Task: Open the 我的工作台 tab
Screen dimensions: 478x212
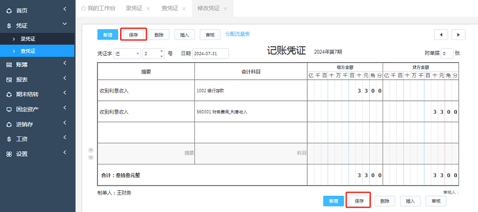Action: pyautogui.click(x=98, y=9)
